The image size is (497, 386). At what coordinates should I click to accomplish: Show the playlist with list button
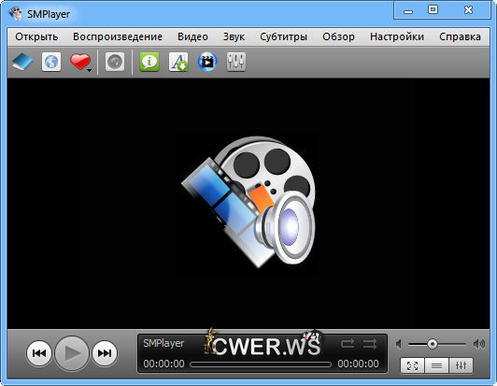coord(436,366)
